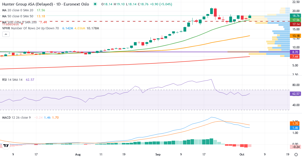302x158 pixels.
Task: Click the O18.14 open value
Action: [x=107, y=4]
